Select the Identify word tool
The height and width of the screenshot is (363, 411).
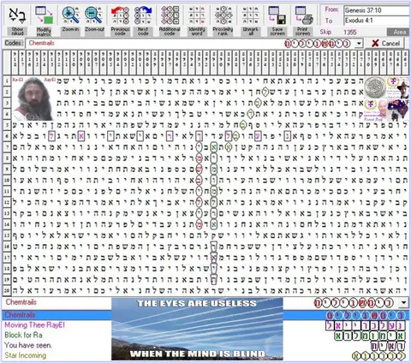[197, 15]
